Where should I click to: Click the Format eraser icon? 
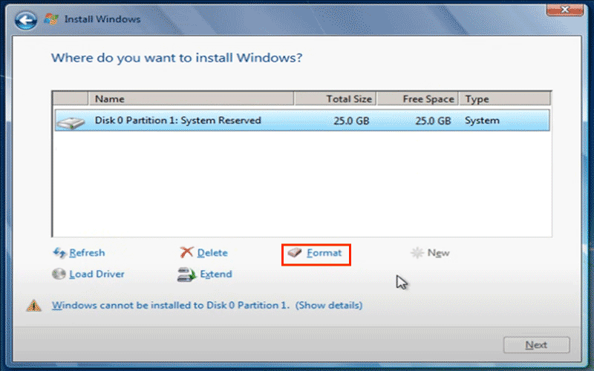(295, 252)
